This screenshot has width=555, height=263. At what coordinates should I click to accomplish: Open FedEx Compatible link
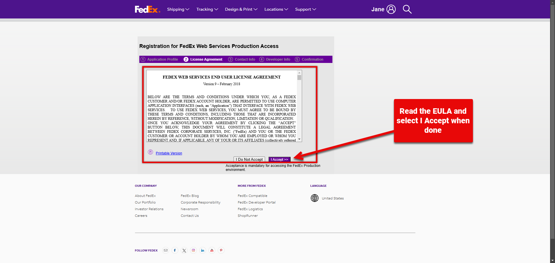click(x=252, y=196)
